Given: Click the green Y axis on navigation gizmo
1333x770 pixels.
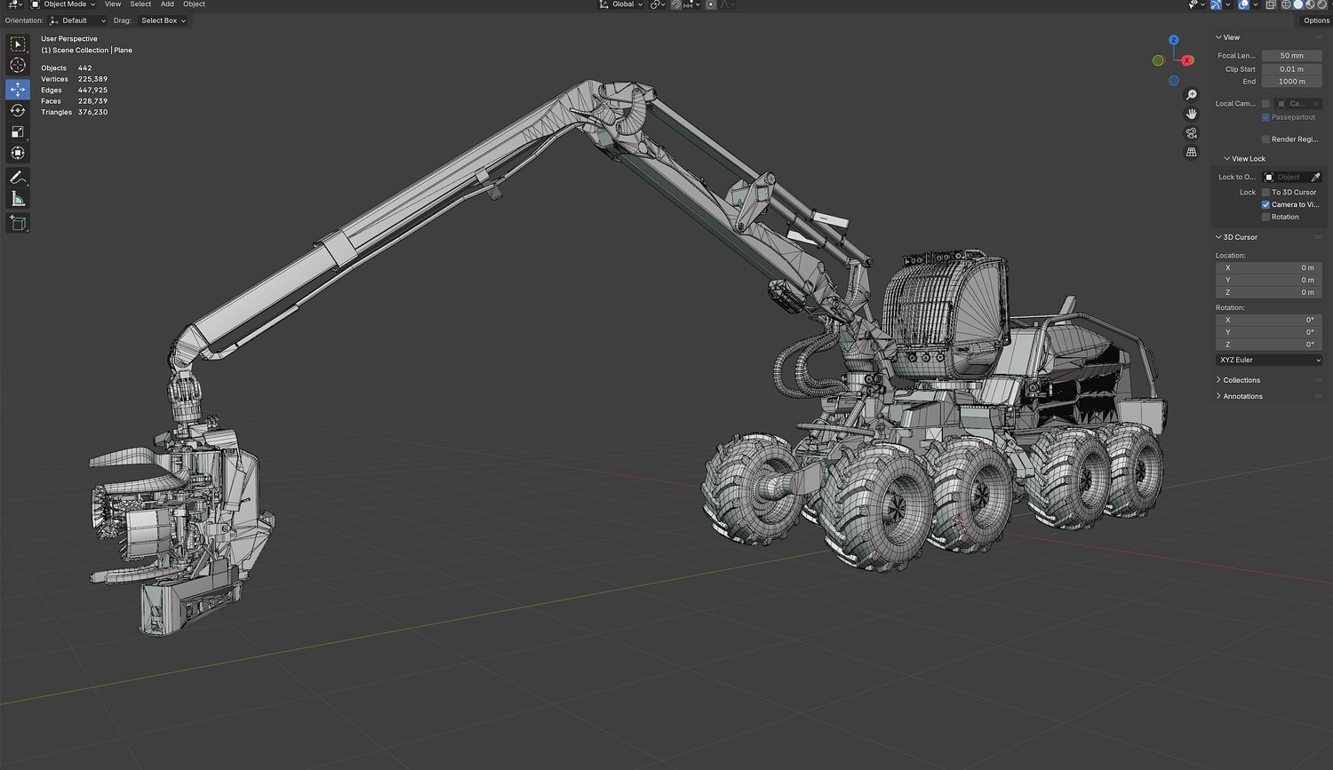Looking at the screenshot, I should [1158, 60].
